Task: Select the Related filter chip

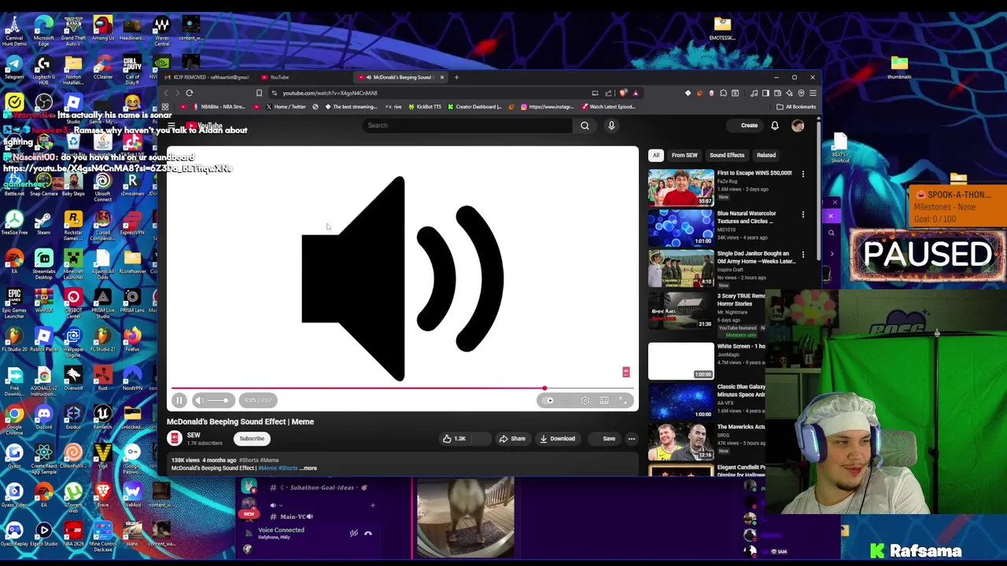Action: (765, 155)
